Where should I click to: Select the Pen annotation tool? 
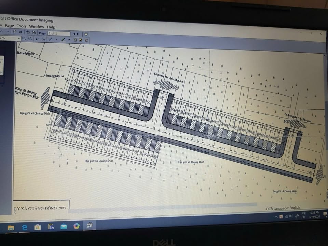(51, 39)
